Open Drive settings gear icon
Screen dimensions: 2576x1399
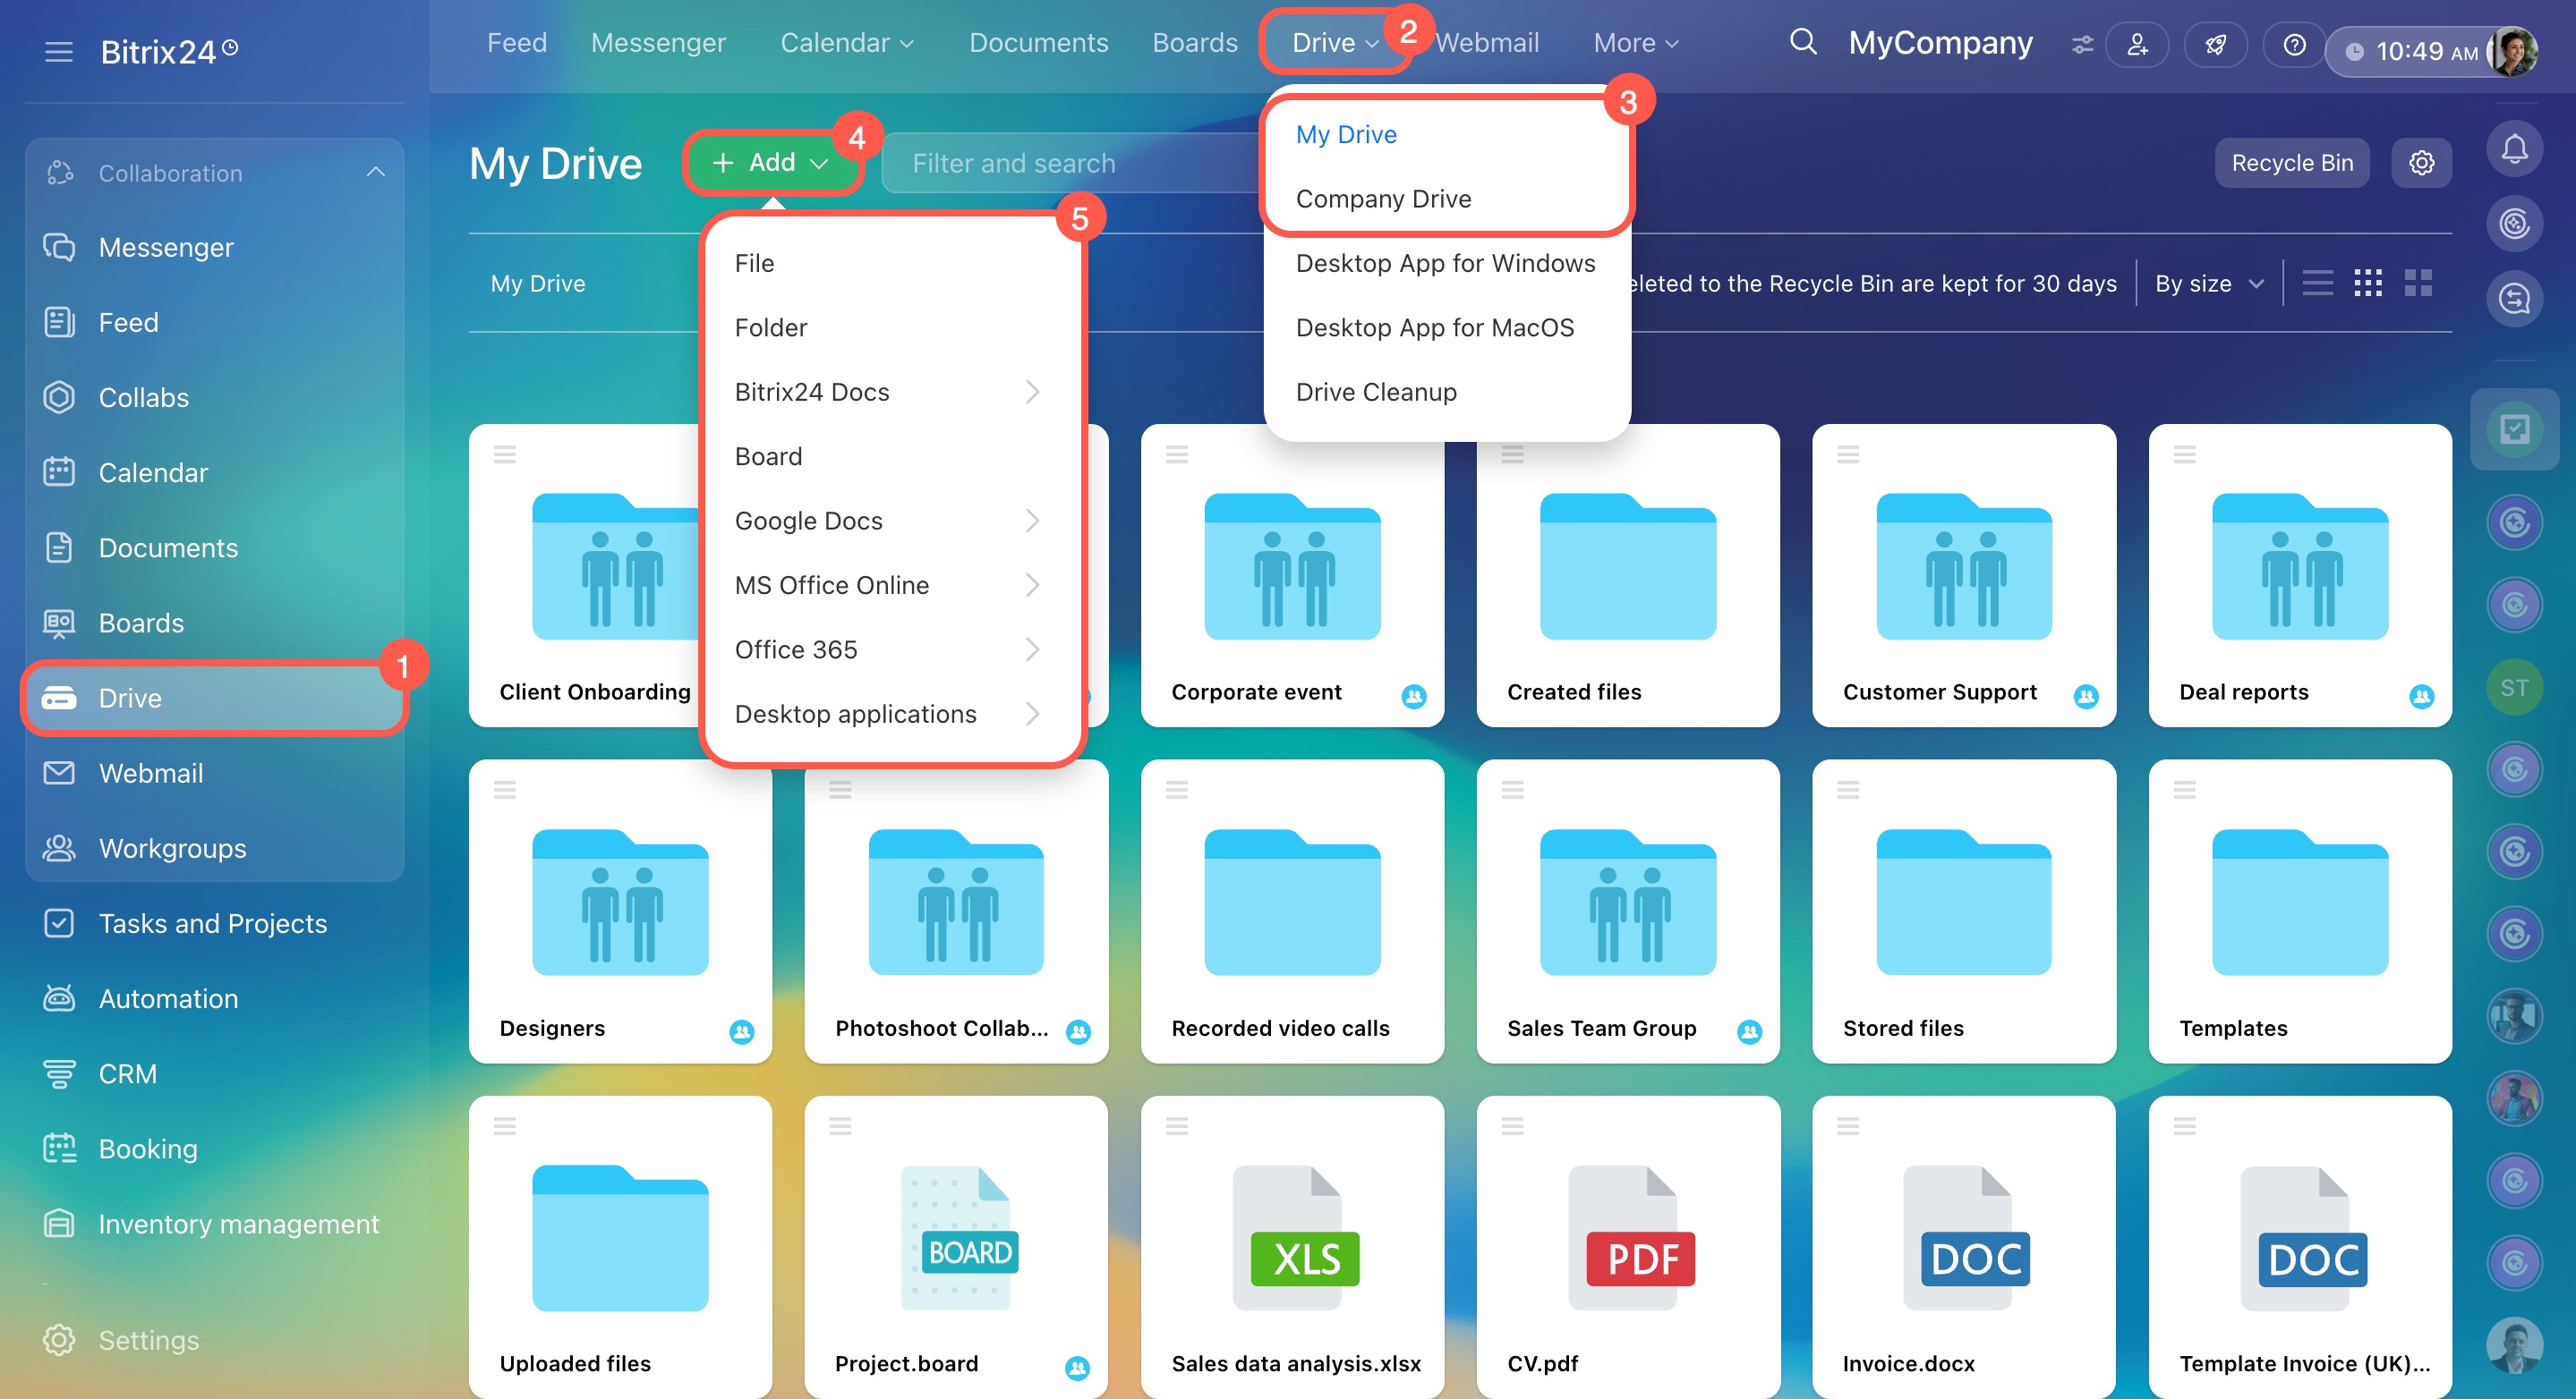(2420, 163)
